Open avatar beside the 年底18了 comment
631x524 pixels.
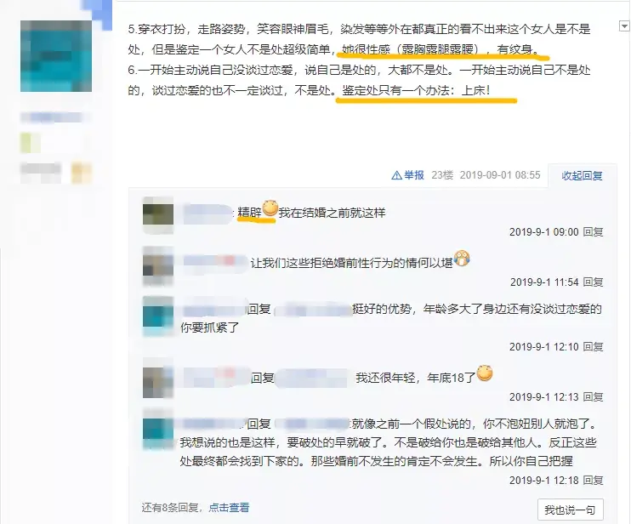158,379
